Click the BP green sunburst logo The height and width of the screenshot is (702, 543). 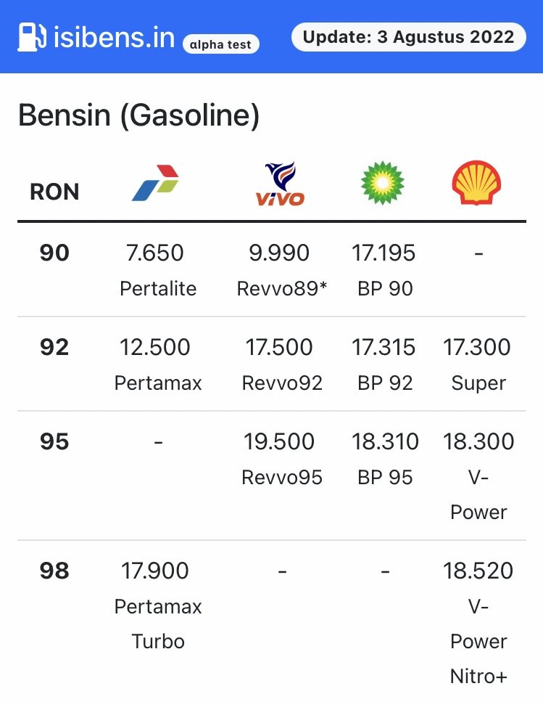pyautogui.click(x=383, y=183)
